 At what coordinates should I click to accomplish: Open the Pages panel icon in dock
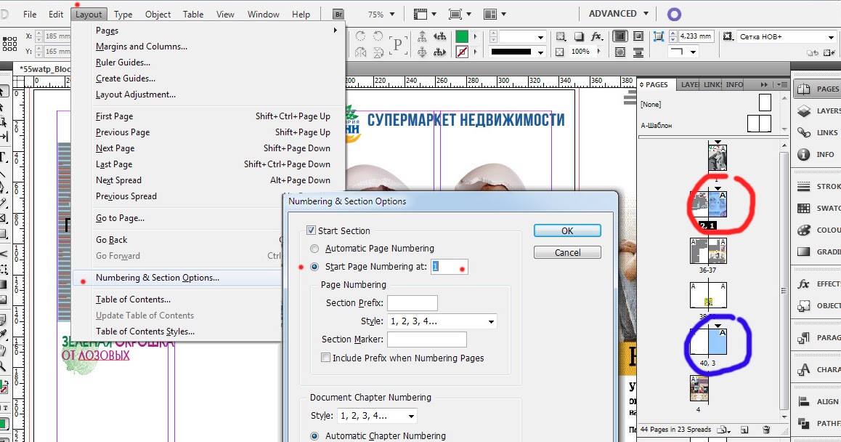point(803,89)
